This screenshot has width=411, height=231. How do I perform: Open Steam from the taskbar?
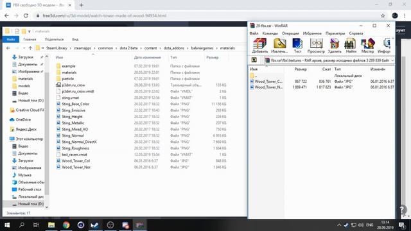94,225
